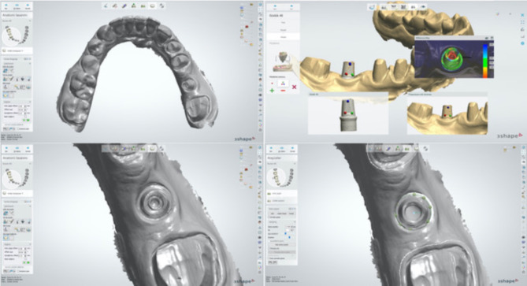
Task: Click the green plus icon
Action: (x=272, y=91)
